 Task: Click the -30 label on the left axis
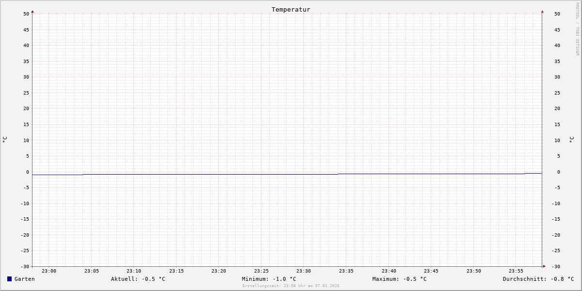point(25,267)
